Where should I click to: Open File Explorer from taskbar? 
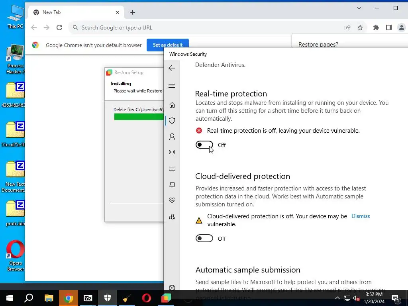[x=49, y=298]
